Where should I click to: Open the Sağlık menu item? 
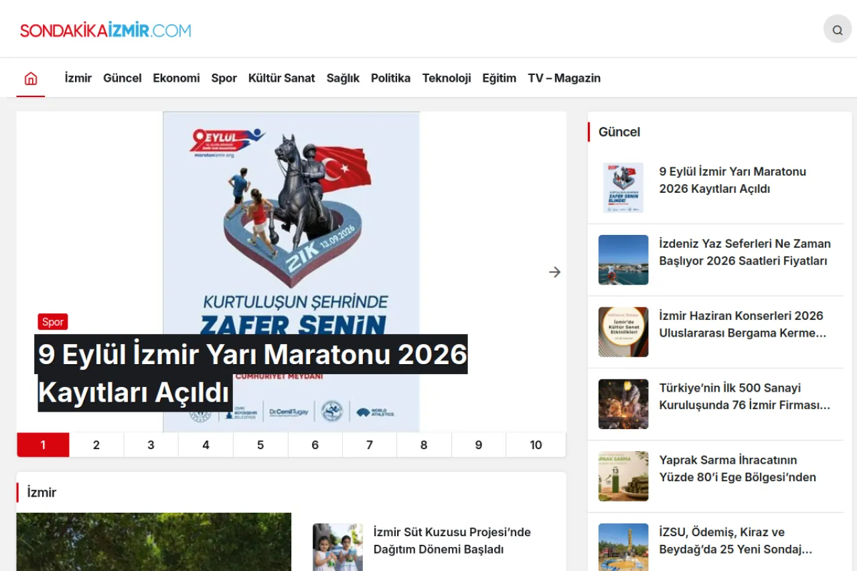tap(343, 78)
